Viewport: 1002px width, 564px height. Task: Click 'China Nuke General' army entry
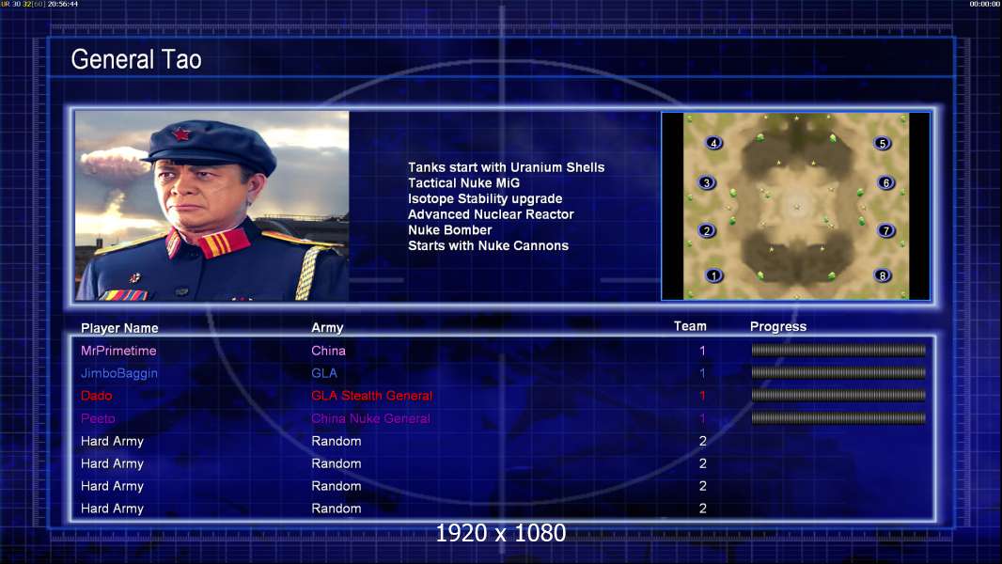pos(370,418)
